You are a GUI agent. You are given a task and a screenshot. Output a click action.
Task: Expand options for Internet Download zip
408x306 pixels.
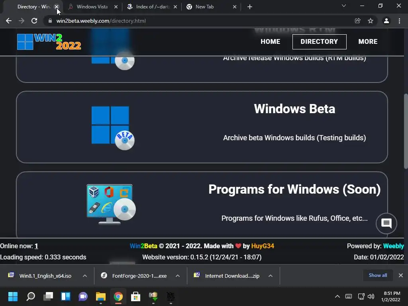click(x=271, y=276)
